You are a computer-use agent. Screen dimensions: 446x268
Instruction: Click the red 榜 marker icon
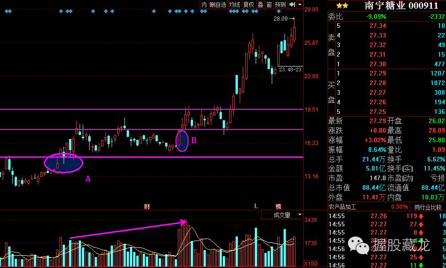point(278,207)
